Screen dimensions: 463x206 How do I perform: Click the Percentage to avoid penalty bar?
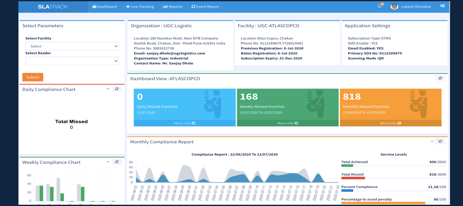pos(383,203)
